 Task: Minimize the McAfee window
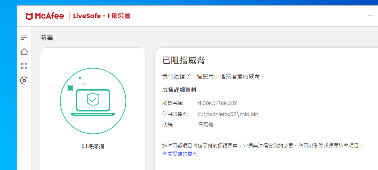370,15
